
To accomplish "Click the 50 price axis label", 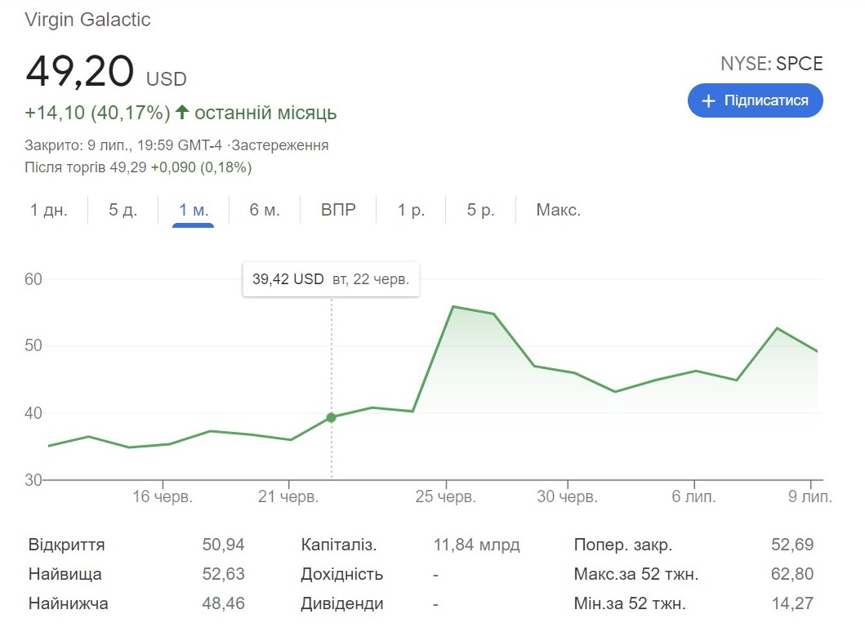I will (x=33, y=345).
